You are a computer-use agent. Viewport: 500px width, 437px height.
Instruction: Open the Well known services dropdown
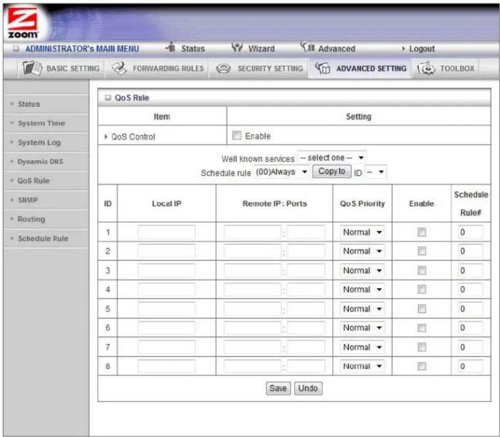coord(332,158)
